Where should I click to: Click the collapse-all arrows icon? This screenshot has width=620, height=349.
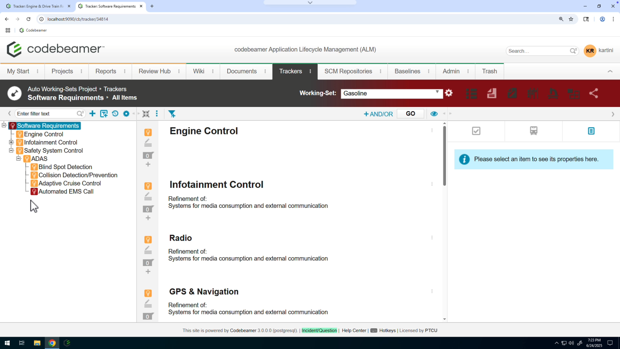pos(146,114)
